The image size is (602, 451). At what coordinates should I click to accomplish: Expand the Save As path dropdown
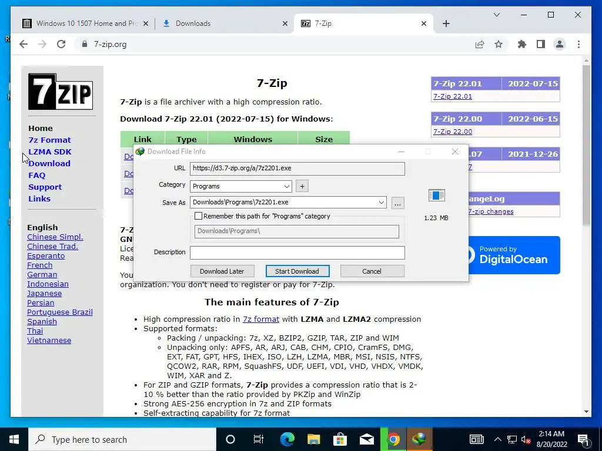coord(381,203)
